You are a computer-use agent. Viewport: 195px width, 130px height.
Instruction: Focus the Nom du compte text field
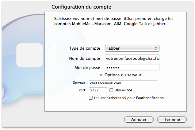pos(132,58)
